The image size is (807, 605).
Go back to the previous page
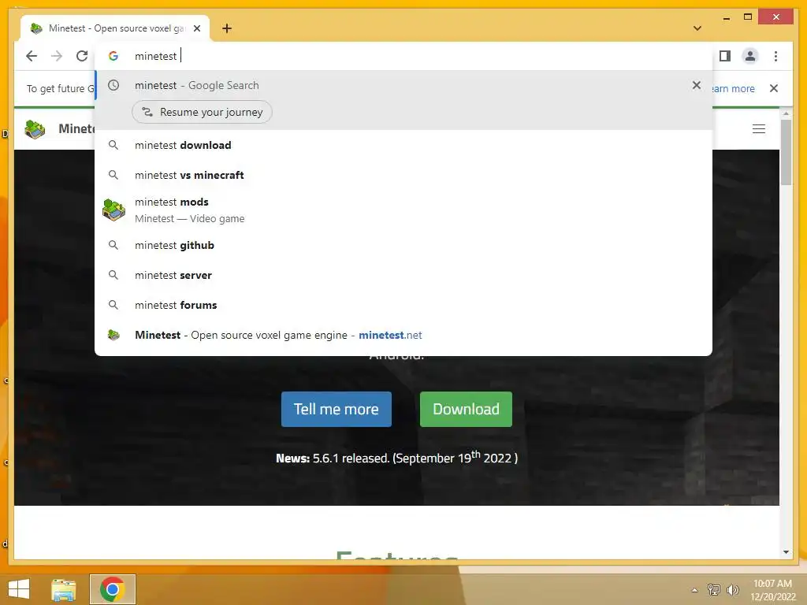pyautogui.click(x=32, y=56)
